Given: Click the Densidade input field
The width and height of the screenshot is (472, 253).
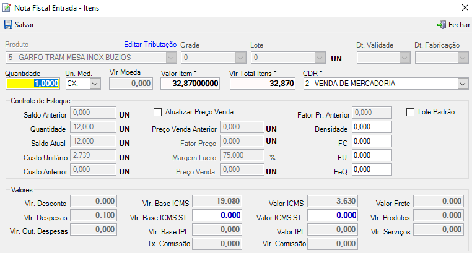Looking at the screenshot, I should (372, 126).
